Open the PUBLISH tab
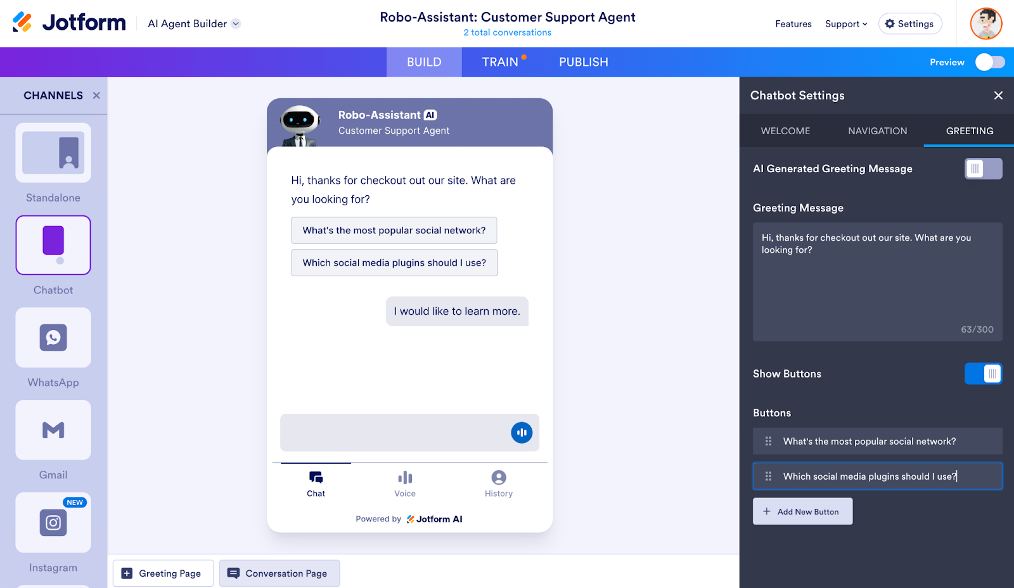Screen dimensions: 1014x588 582,61
